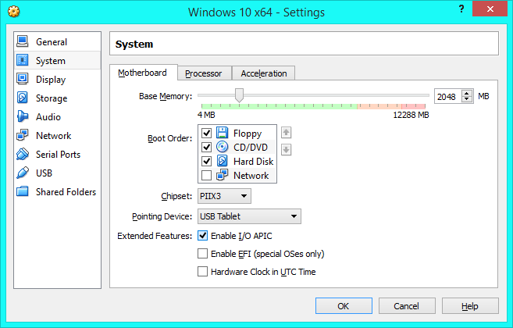Click the Base Memory slider handle
Viewport: 513px width, 328px height.
(239, 95)
